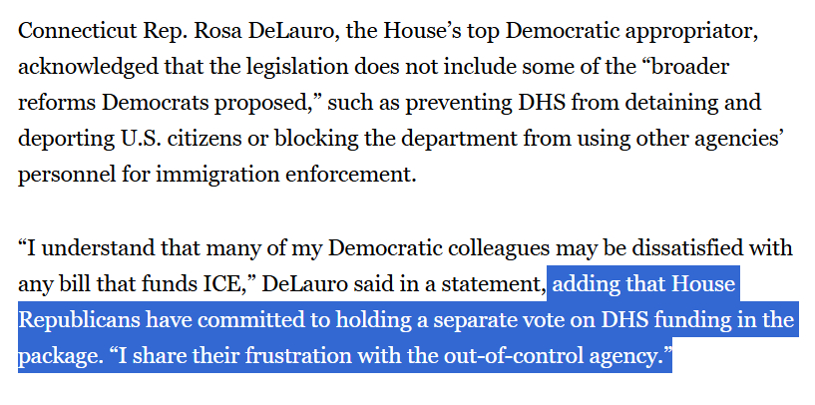The image size is (815, 405).
Task: Click the highlighted word "Republicans"
Action: pyautogui.click(x=78, y=321)
